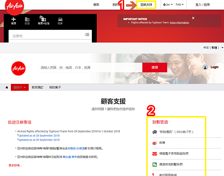Viewport: 224px width, 176px height.
Task: Select 通過微信聯繫我們 WeChat link
Action: click(x=171, y=164)
